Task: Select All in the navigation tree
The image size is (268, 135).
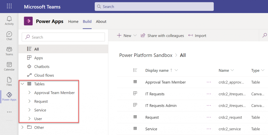Action: click(x=63, y=49)
